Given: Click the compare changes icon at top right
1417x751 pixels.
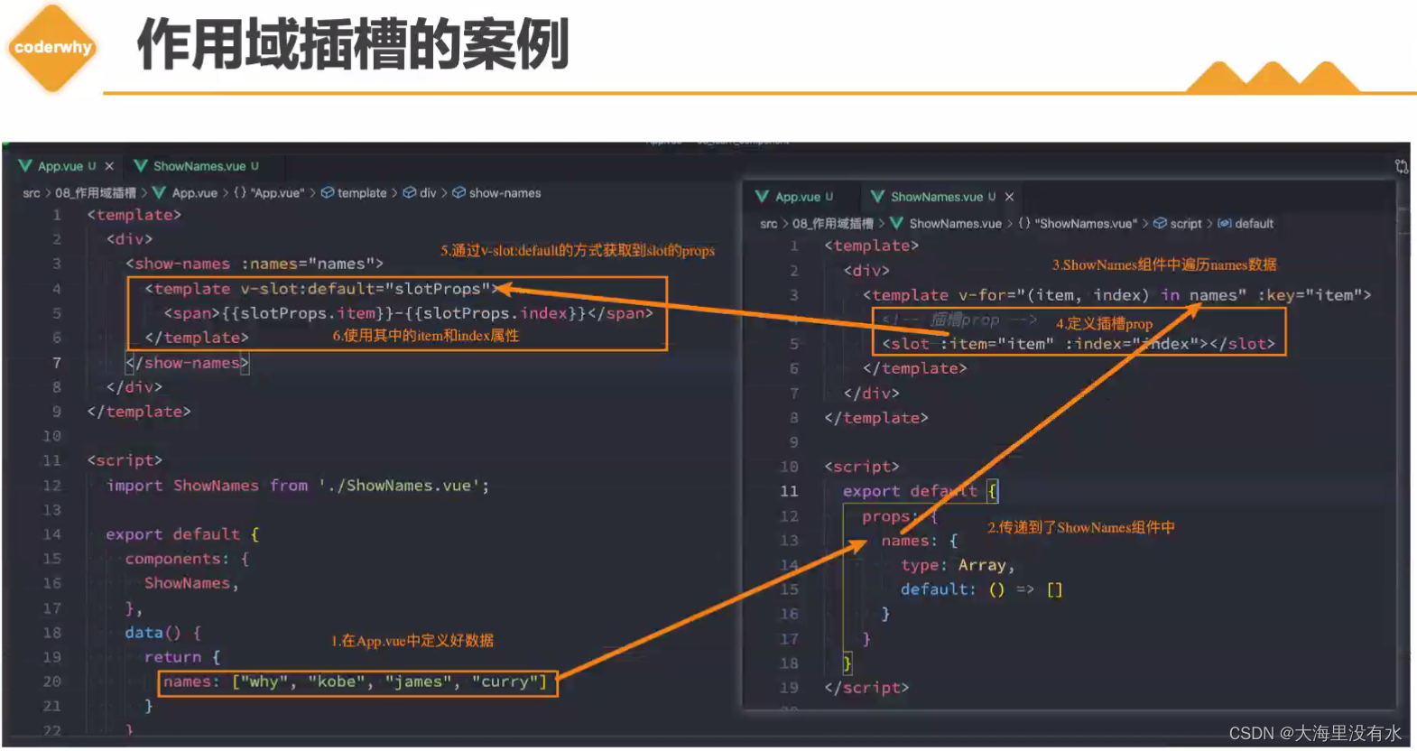Looking at the screenshot, I should pyautogui.click(x=1401, y=166).
